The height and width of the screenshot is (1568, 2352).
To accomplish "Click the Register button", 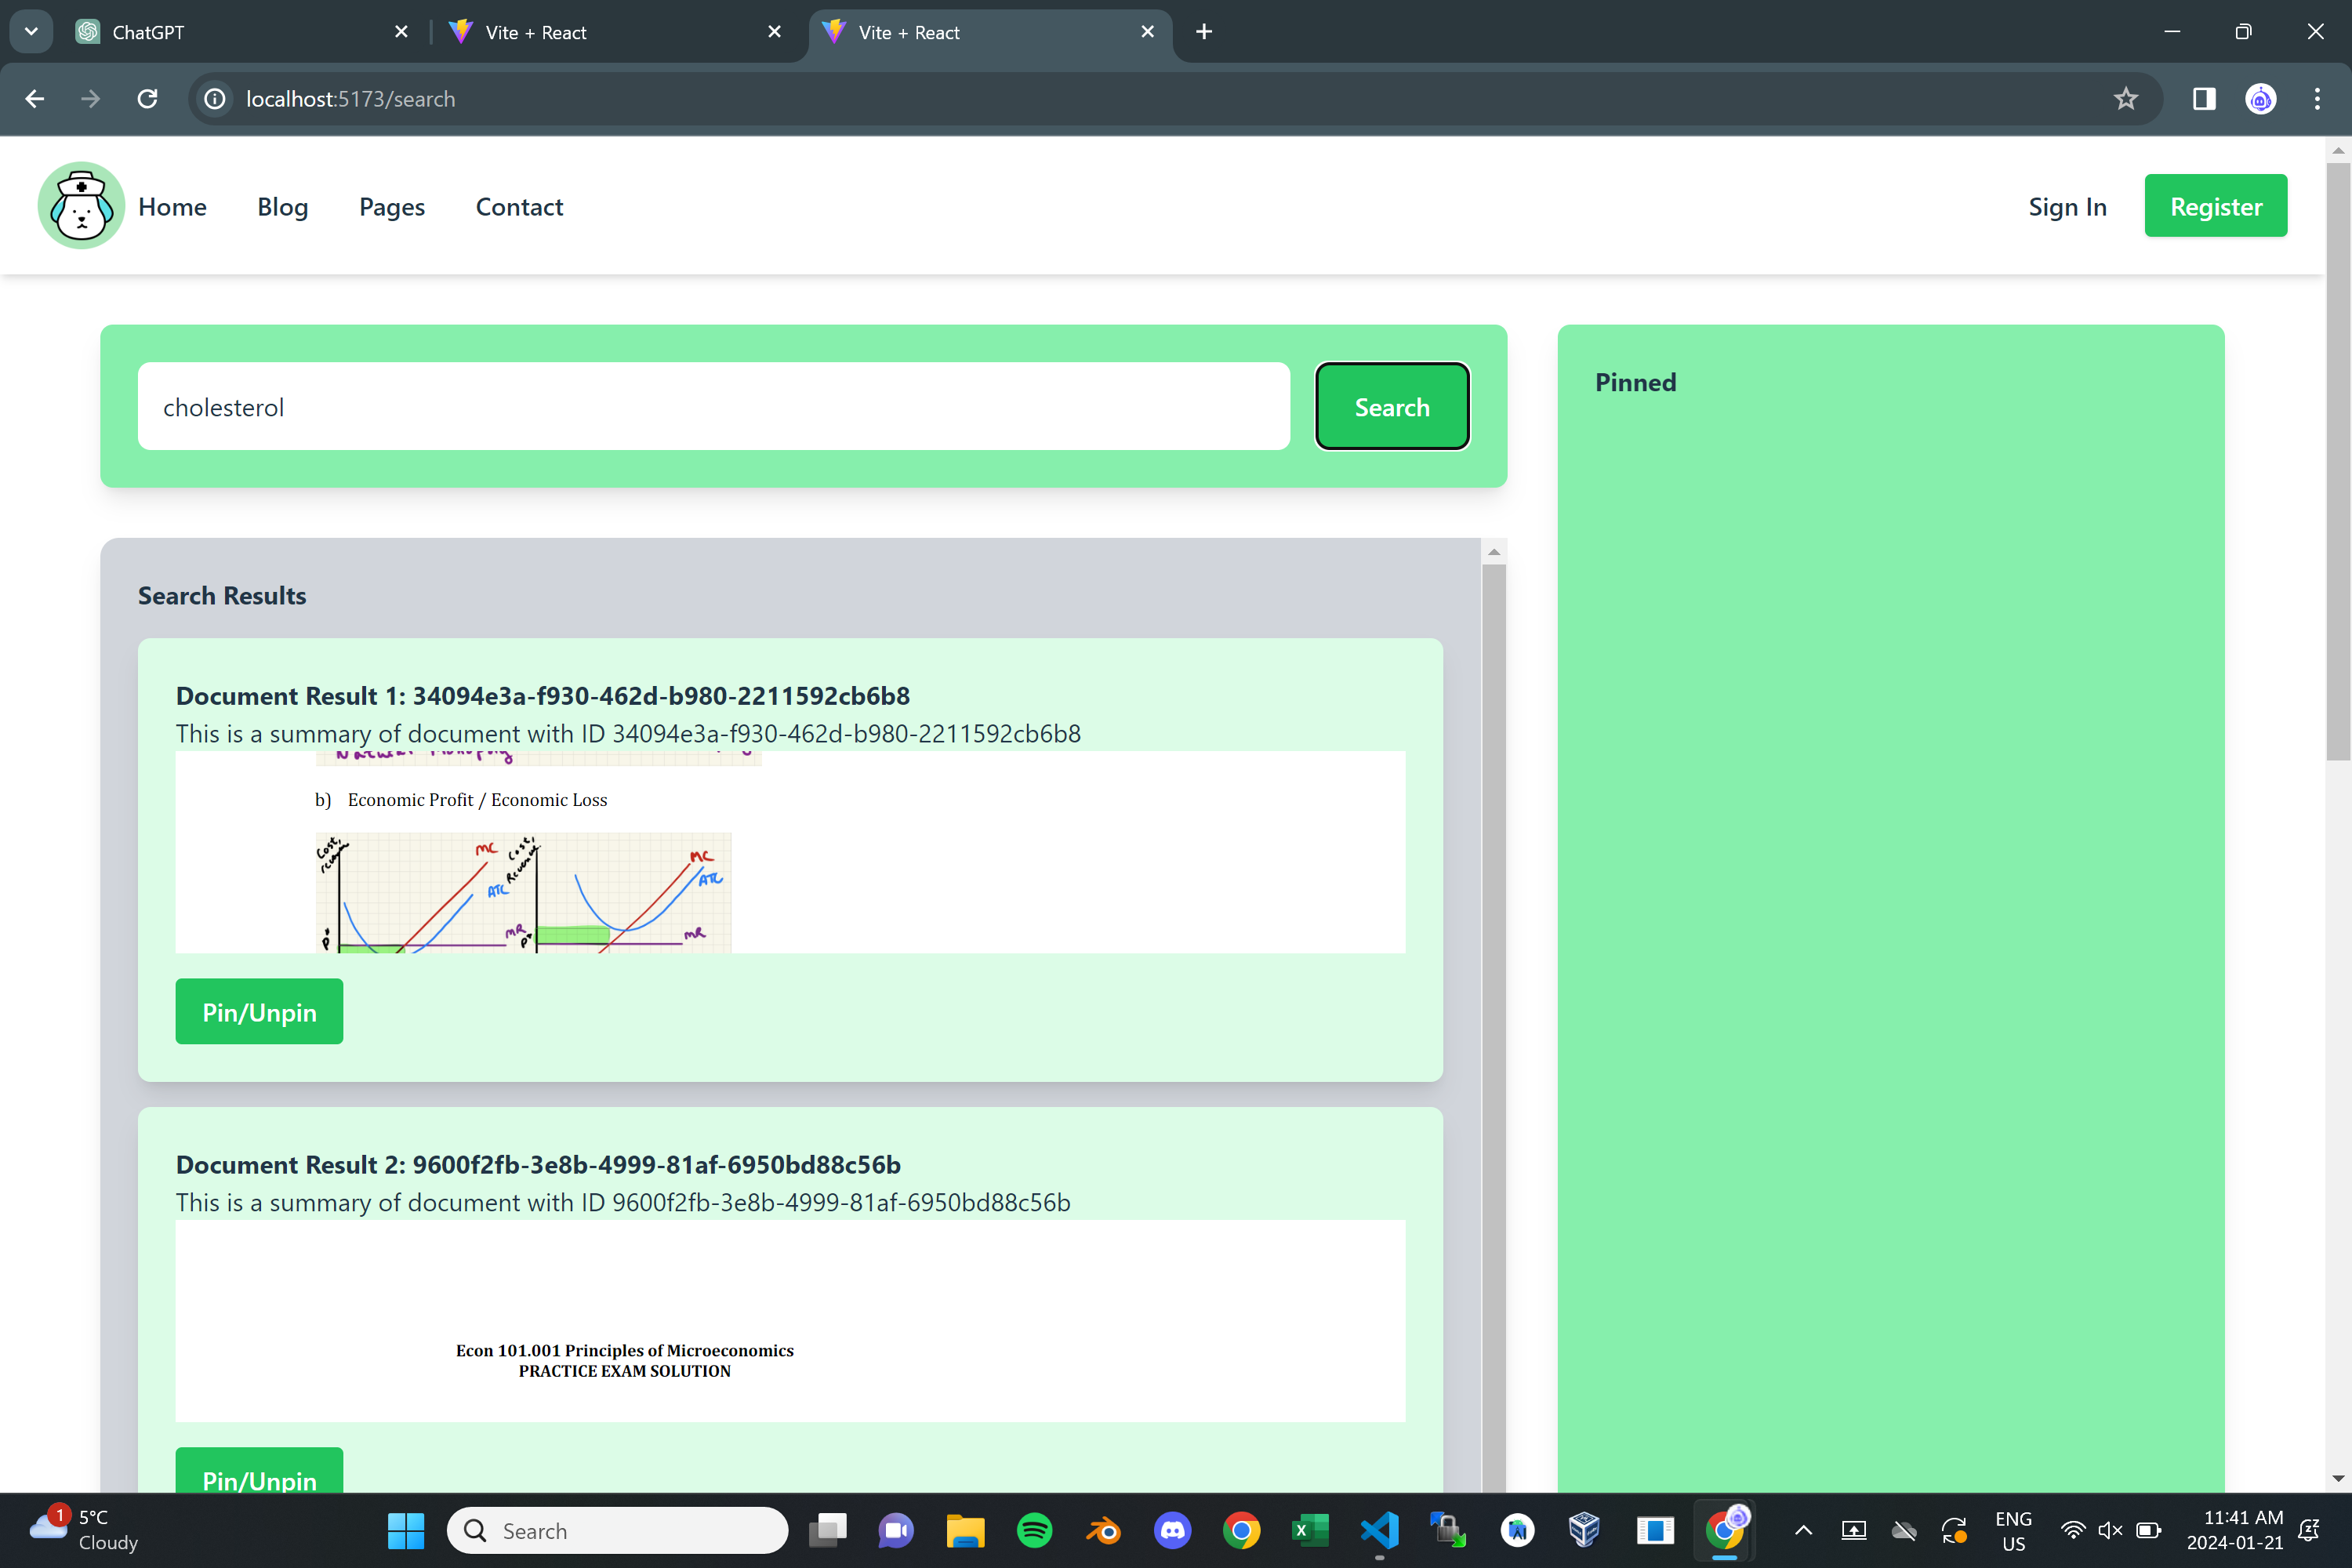I will pos(2215,207).
